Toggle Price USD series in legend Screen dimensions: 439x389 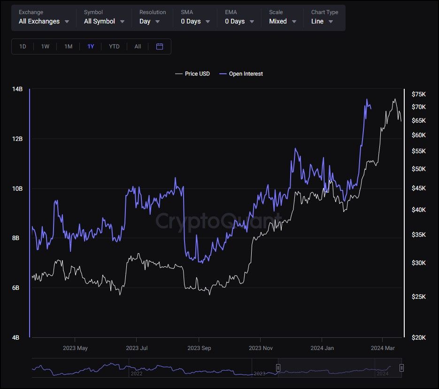pos(193,74)
